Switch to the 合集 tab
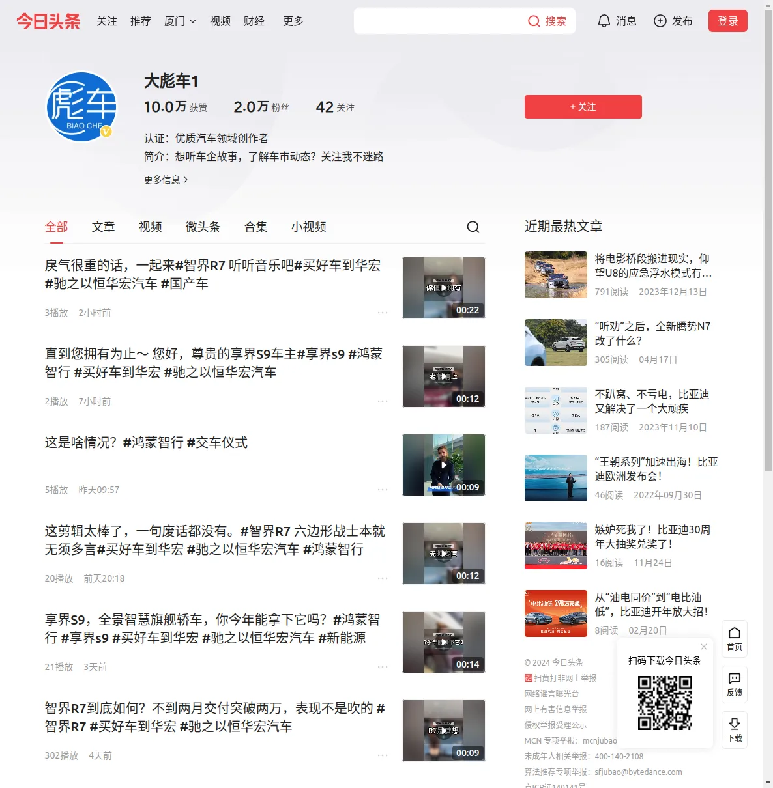Viewport: 773px width, 788px height. [x=256, y=227]
